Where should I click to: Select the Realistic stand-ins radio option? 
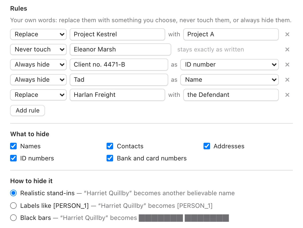coord(13,193)
